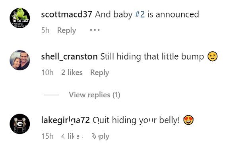Image resolution: width=252 pixels, height=145 pixels.
Task: Reply to shell_cranston's little bump comment
Action: click(100, 73)
